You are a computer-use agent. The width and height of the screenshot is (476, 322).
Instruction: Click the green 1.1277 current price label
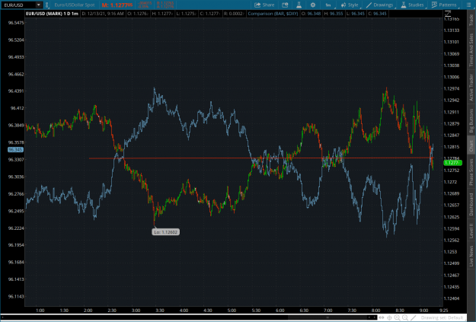pyautogui.click(x=452, y=163)
